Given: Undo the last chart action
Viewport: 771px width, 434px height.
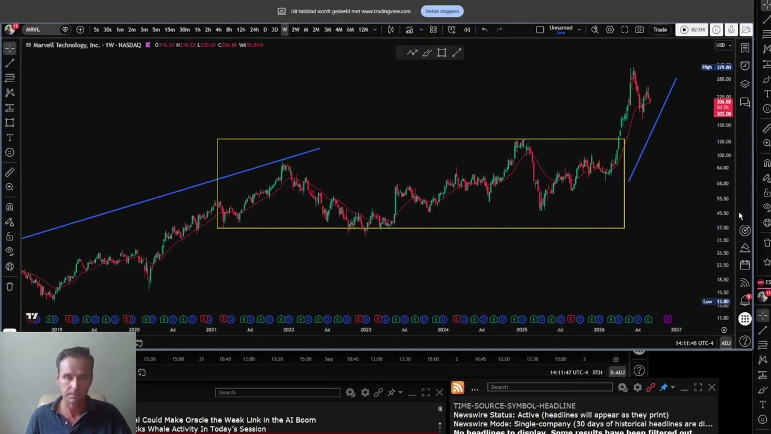Looking at the screenshot, I should [x=484, y=30].
